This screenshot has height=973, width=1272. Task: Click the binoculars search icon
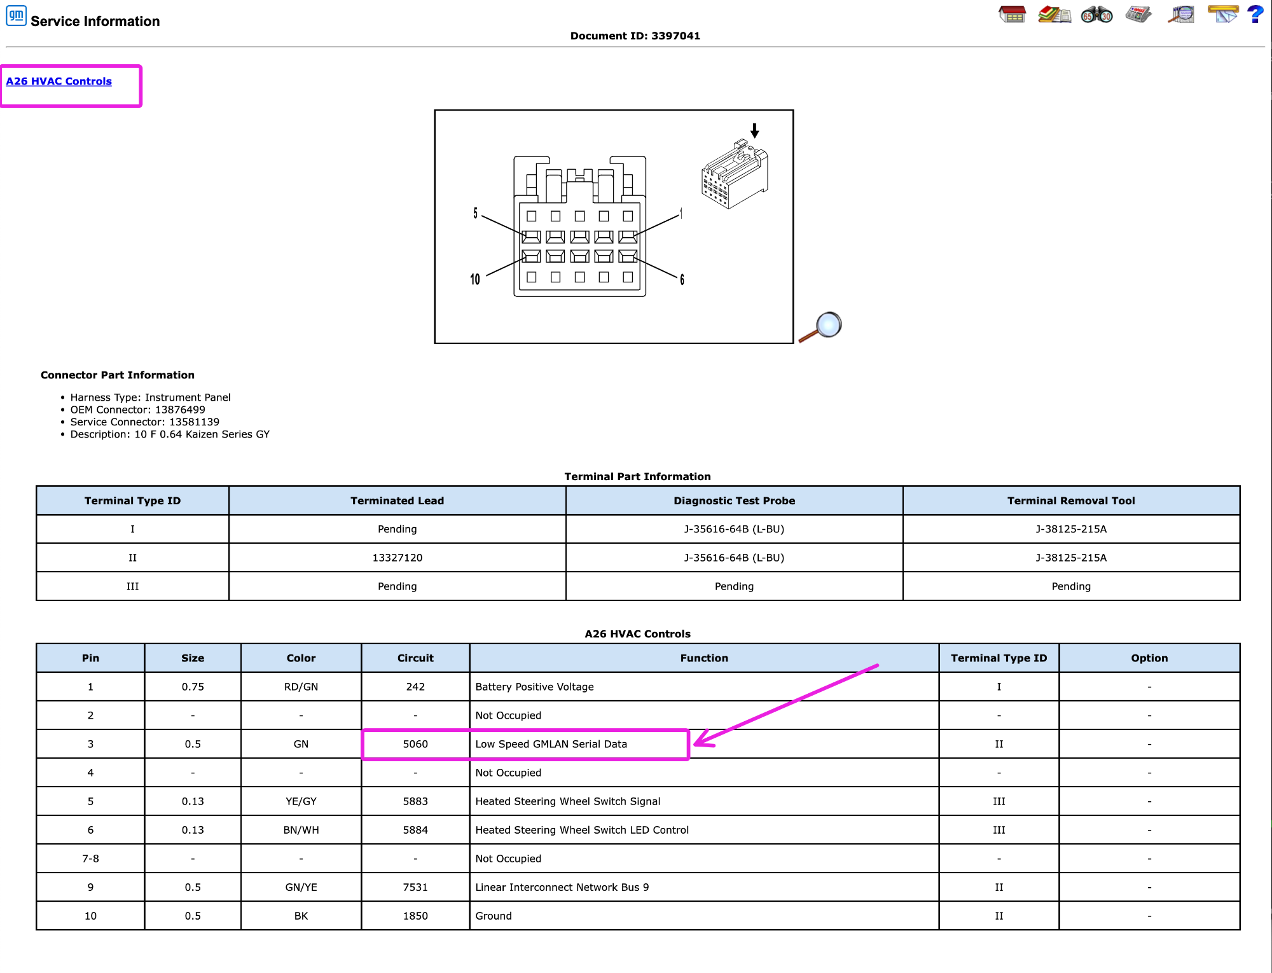click(1097, 15)
